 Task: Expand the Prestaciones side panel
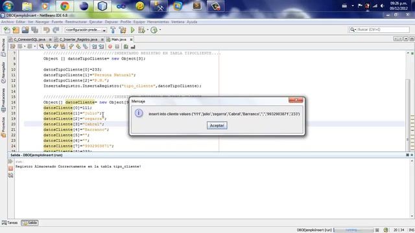(3, 101)
